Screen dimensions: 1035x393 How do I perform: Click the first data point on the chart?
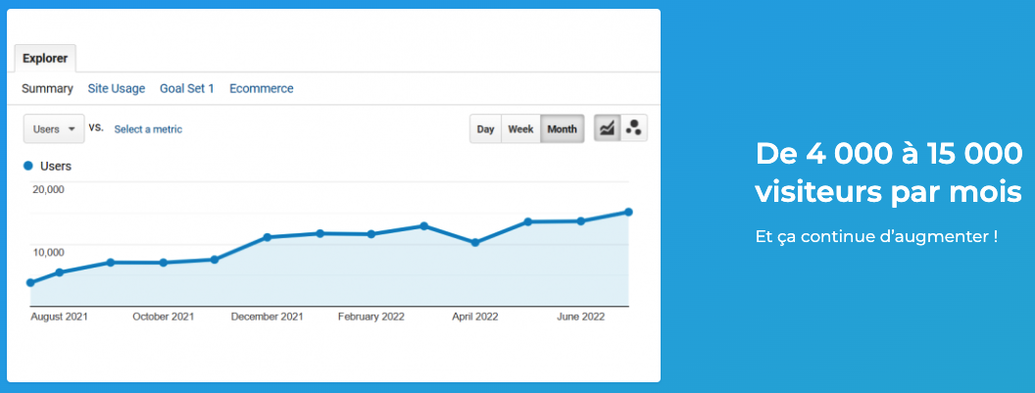click(30, 282)
